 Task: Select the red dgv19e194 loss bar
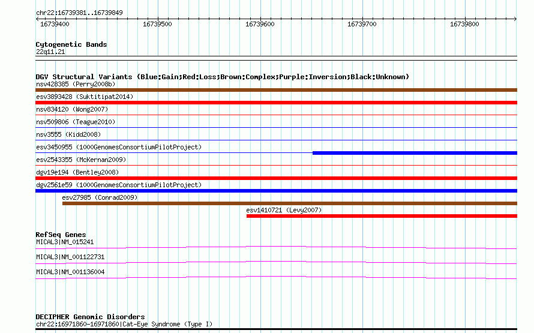pyautogui.click(x=276, y=178)
